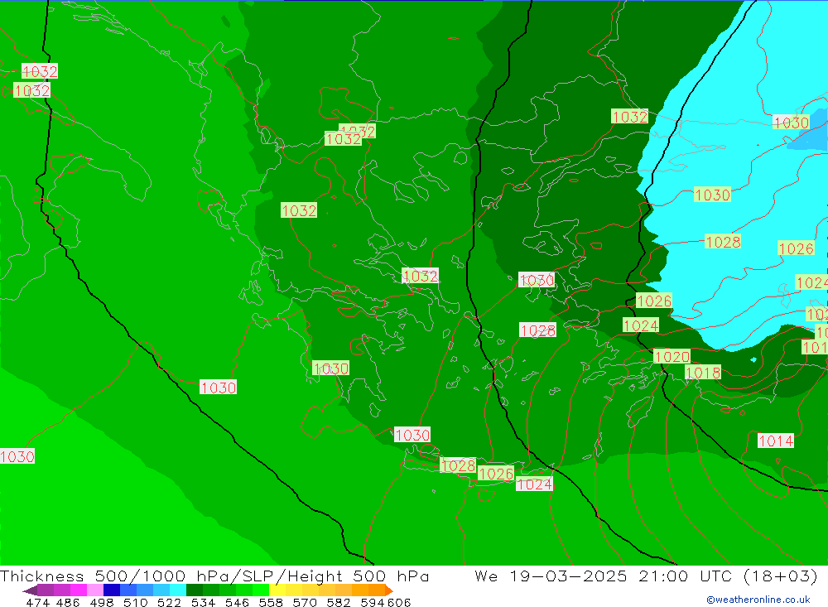Viewport: 828px width, 607px height.
Task: Select the legend value 522
Action: tap(169, 602)
